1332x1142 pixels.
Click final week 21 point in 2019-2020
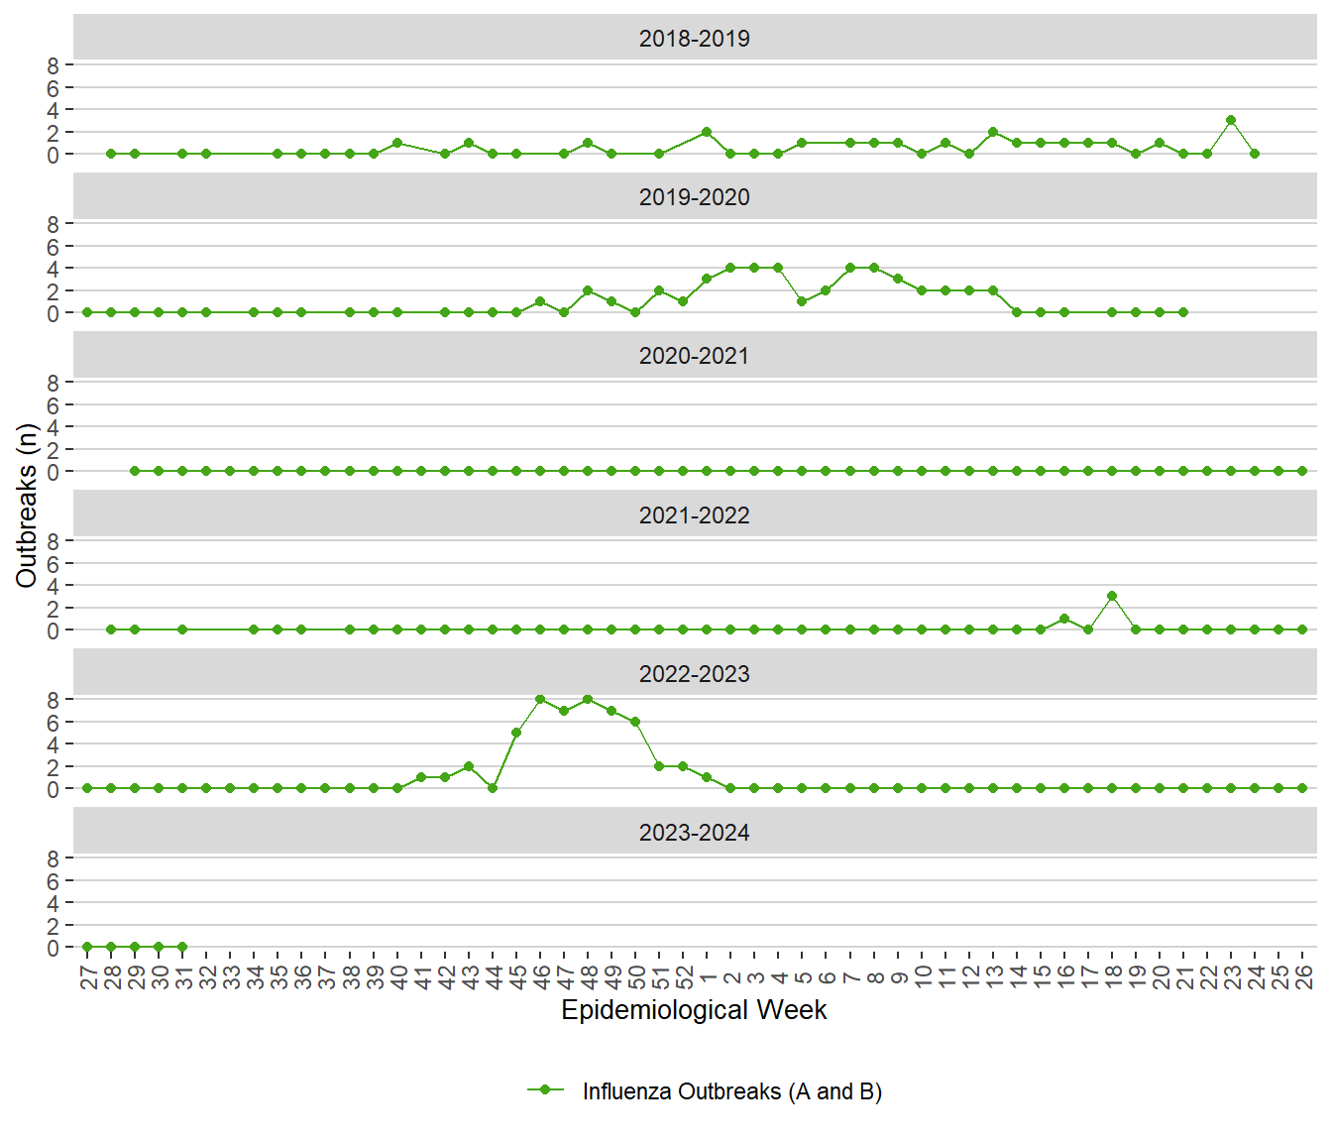point(1183,312)
